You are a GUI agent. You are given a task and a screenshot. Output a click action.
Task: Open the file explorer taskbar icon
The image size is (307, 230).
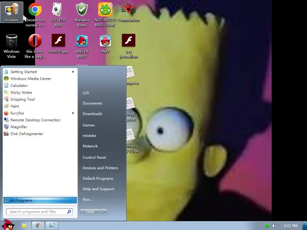pos(24,226)
